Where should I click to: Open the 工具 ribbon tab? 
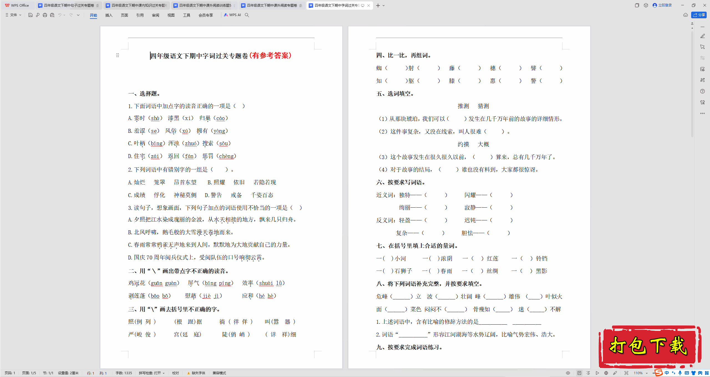[187, 15]
